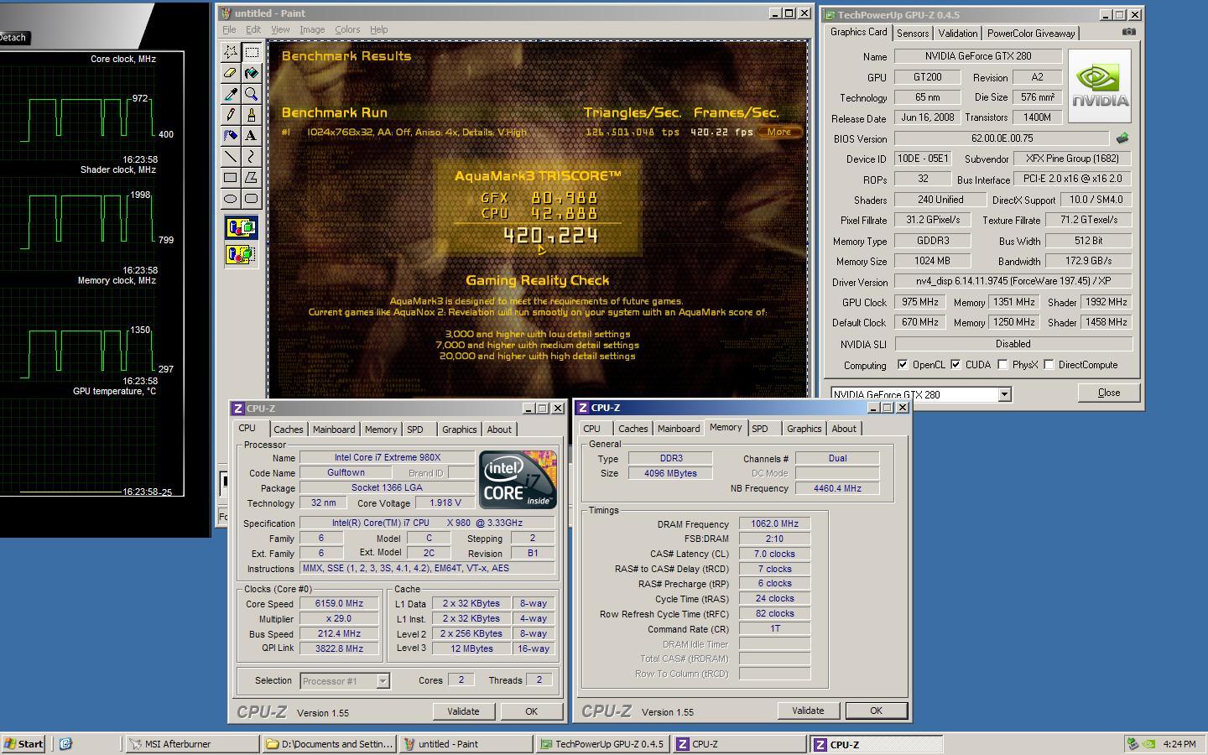The width and height of the screenshot is (1208, 755).
Task: Open the Colors menu in Paint
Action: pos(347,29)
